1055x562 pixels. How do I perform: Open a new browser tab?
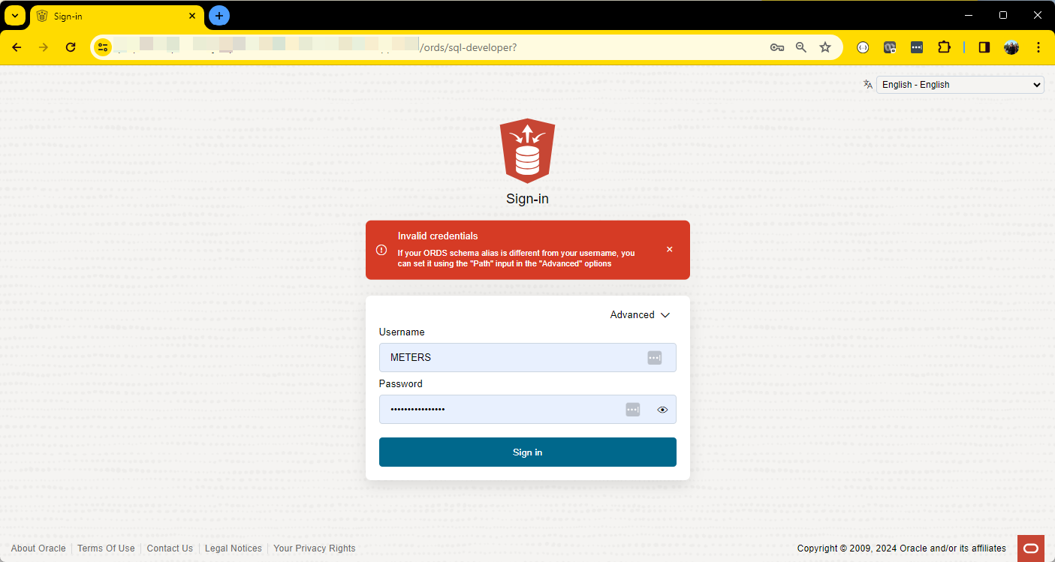(219, 15)
